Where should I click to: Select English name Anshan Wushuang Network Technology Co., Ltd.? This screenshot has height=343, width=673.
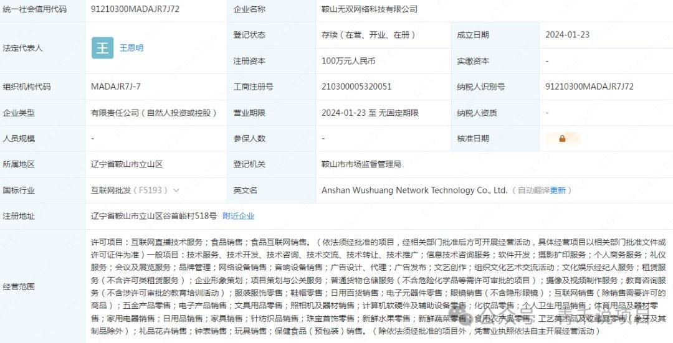(414, 190)
